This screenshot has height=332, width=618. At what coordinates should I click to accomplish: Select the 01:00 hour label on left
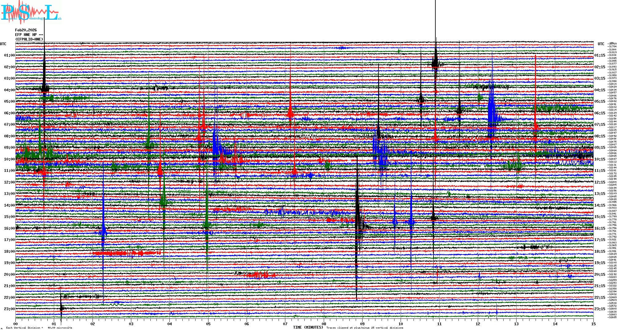tap(9, 55)
